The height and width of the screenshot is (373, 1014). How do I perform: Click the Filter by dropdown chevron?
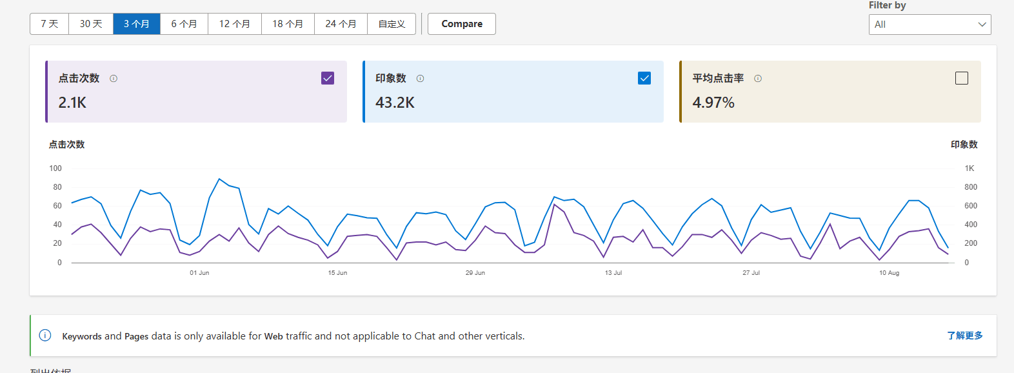(982, 25)
